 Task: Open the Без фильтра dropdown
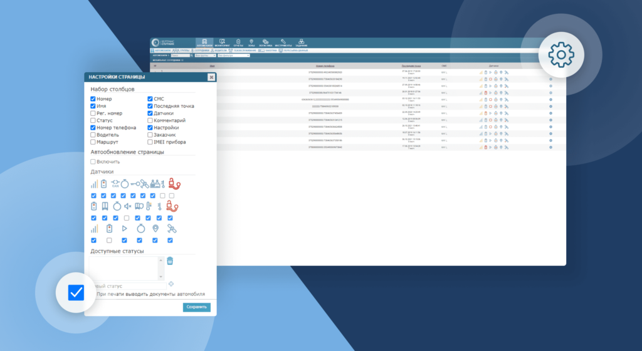[233, 55]
